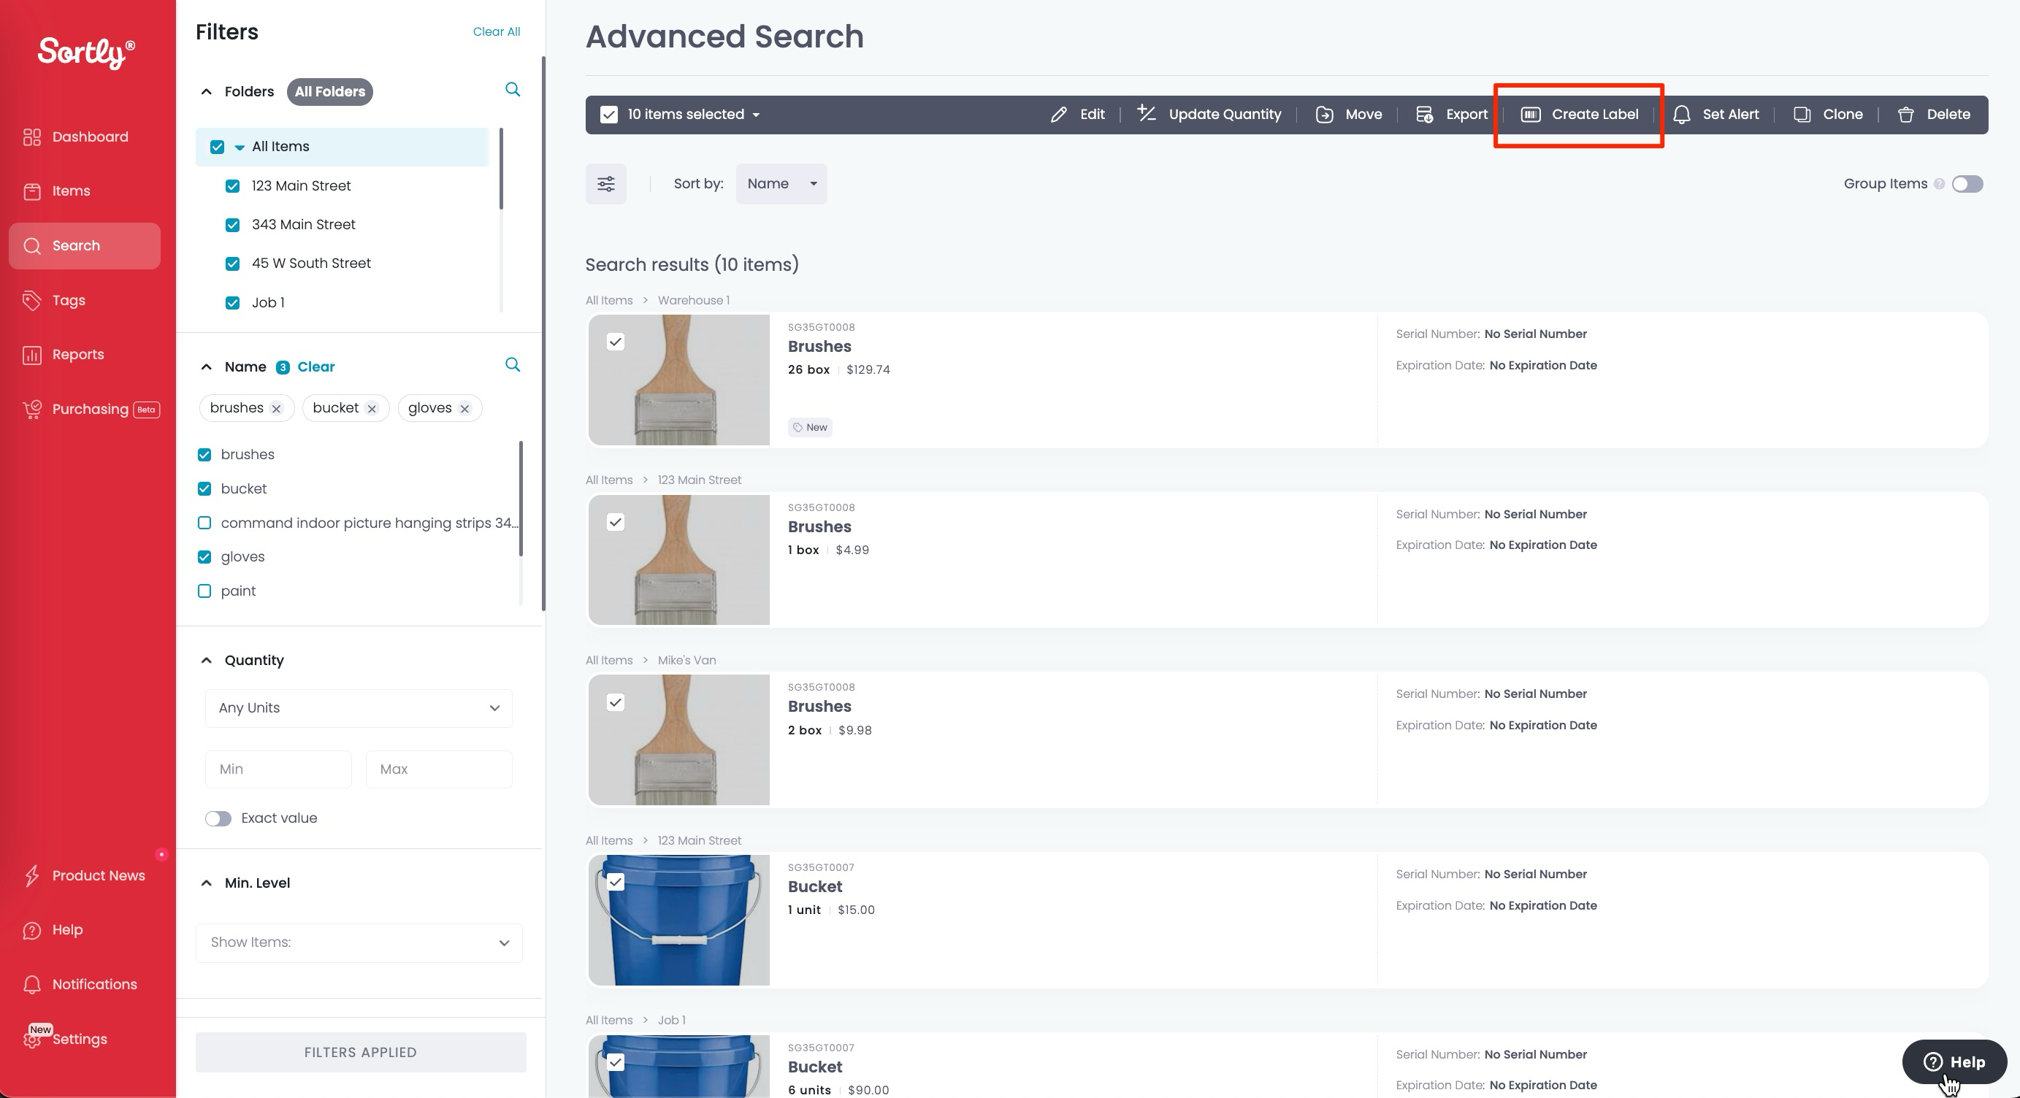Open the folder search magnifier in Filters
Viewport: 2020px width, 1098px height.
click(x=512, y=90)
